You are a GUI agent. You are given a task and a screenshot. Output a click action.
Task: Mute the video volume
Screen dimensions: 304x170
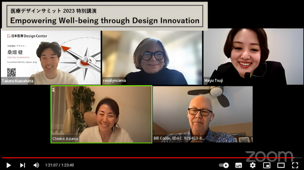[36, 165]
